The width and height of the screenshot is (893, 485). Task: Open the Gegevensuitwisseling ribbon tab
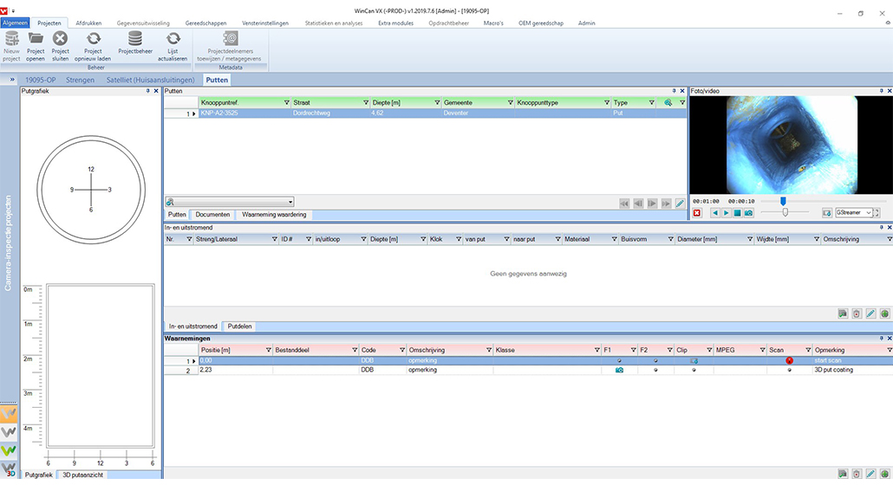[x=143, y=23]
